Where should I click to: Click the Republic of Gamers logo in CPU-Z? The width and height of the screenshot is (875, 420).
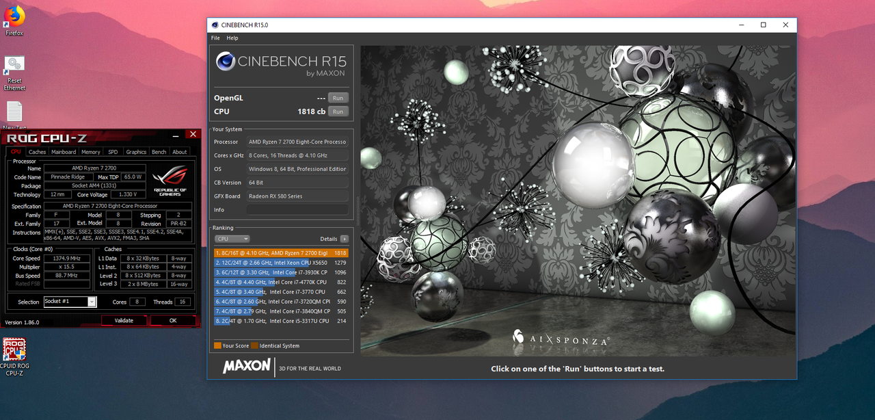[171, 180]
